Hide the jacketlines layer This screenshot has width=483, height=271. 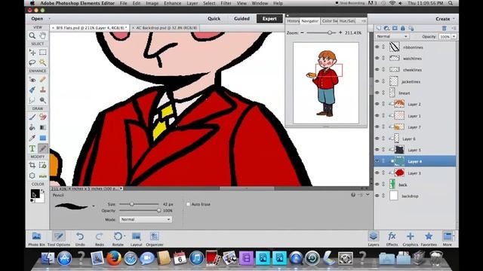coord(377,81)
